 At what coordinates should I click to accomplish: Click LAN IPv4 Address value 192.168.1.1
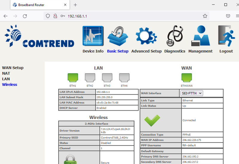(103, 92)
